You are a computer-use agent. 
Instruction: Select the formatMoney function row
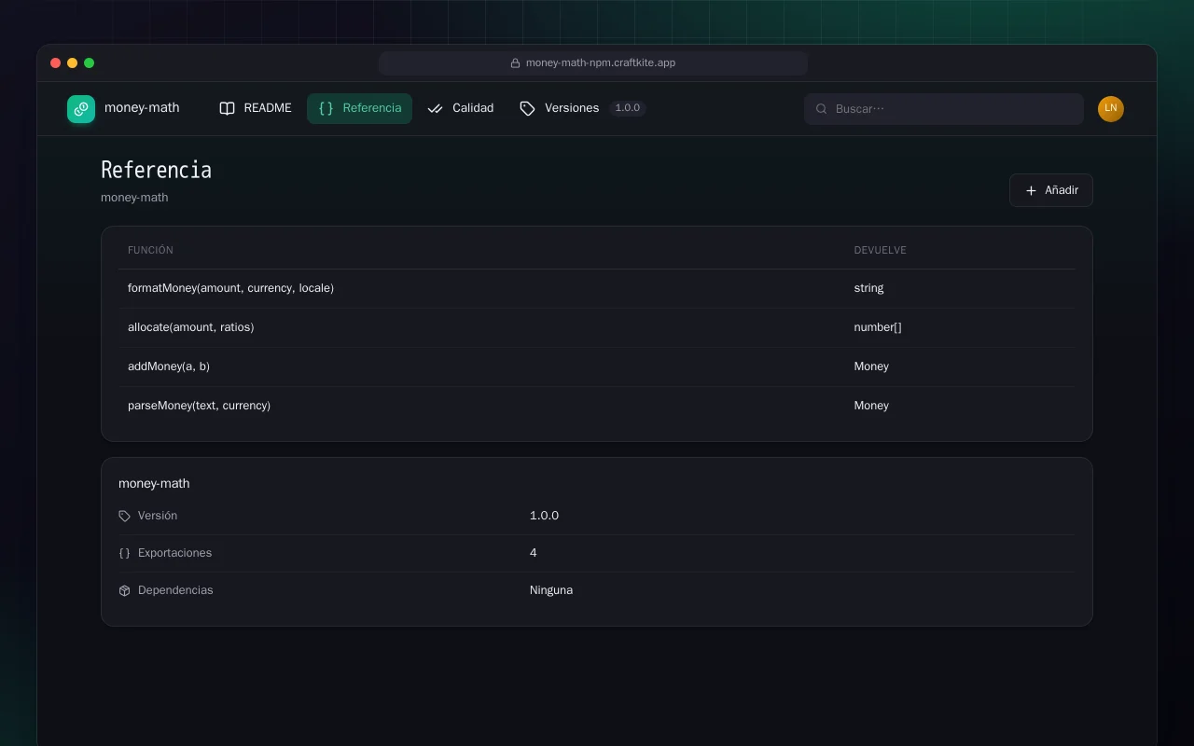pyautogui.click(x=597, y=288)
